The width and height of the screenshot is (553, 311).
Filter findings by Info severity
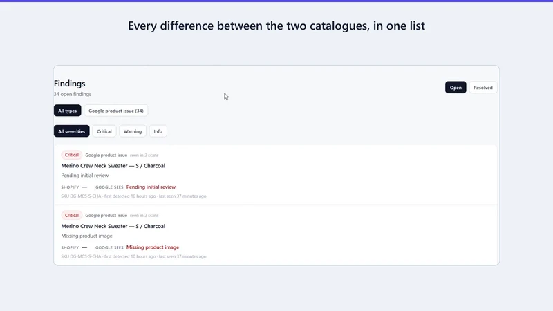158,131
